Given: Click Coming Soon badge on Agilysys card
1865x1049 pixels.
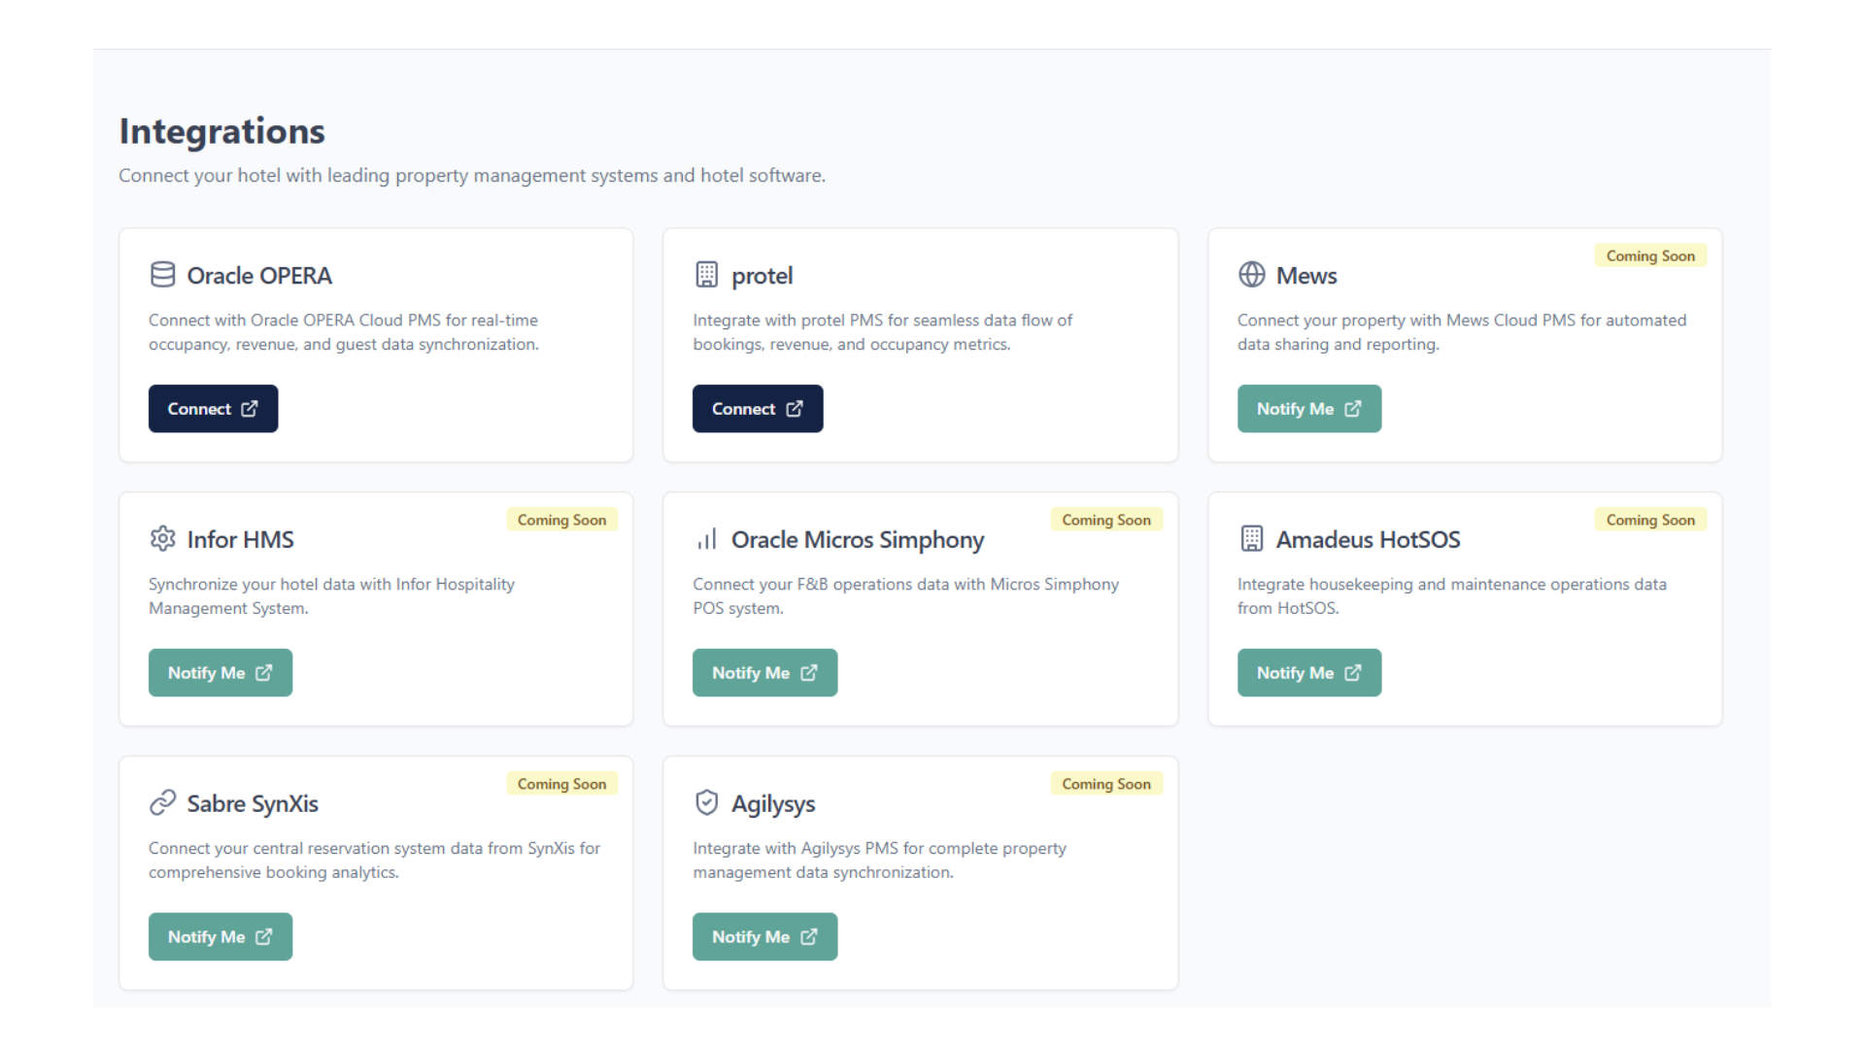Looking at the screenshot, I should pos(1106,784).
